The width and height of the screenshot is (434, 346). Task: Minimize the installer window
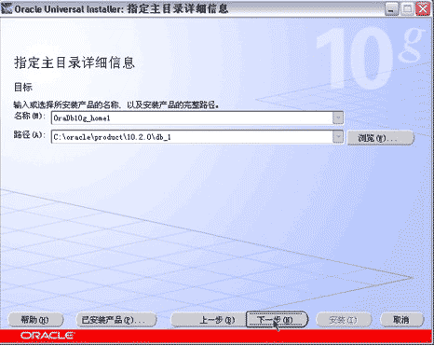(391, 8)
